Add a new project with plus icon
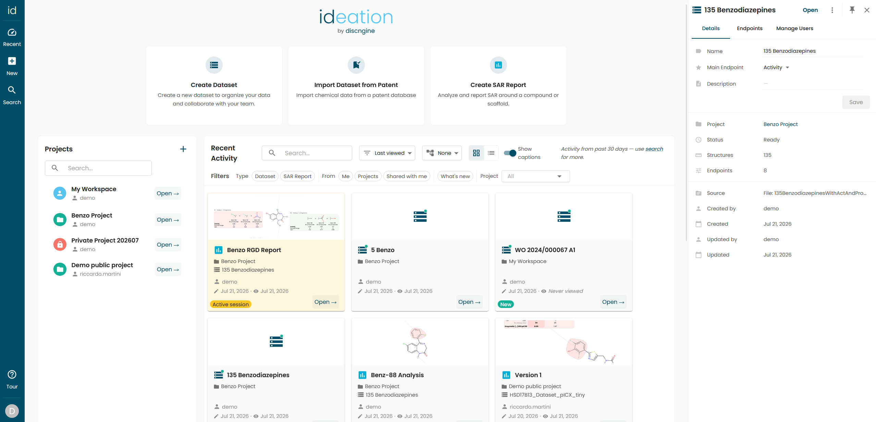This screenshot has width=876, height=422. pos(183,149)
